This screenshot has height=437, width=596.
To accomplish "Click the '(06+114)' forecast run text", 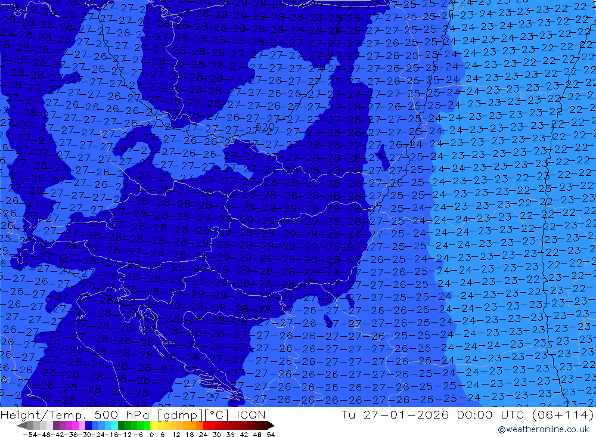I will [x=563, y=414].
